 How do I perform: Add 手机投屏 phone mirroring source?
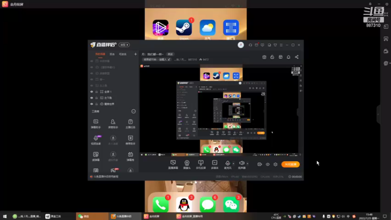pos(201,165)
